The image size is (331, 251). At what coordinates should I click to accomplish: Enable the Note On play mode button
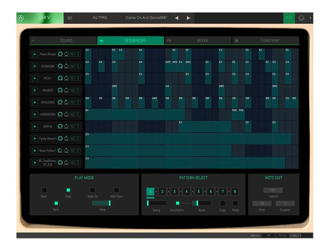click(x=93, y=190)
